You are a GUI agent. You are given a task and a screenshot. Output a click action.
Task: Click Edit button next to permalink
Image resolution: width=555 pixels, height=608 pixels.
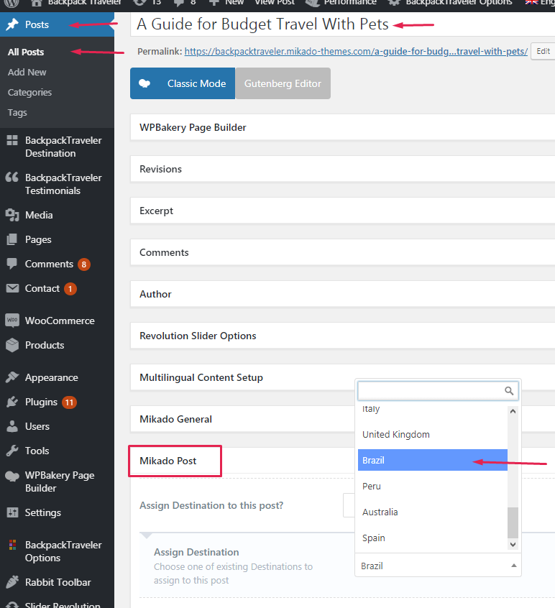click(x=543, y=51)
